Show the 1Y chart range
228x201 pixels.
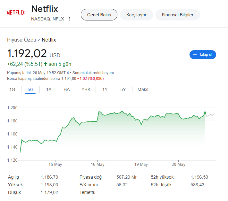click(x=105, y=89)
